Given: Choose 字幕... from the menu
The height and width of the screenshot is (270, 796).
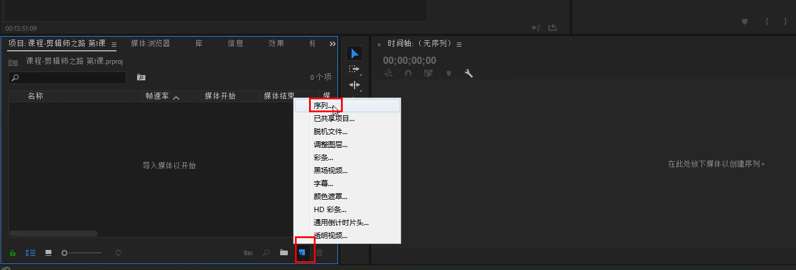Looking at the screenshot, I should click(x=347, y=184).
